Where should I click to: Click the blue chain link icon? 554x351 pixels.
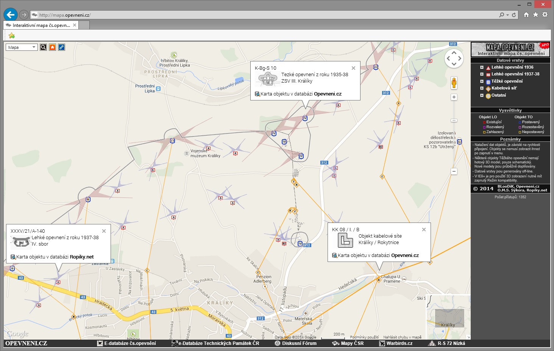[x=61, y=47]
